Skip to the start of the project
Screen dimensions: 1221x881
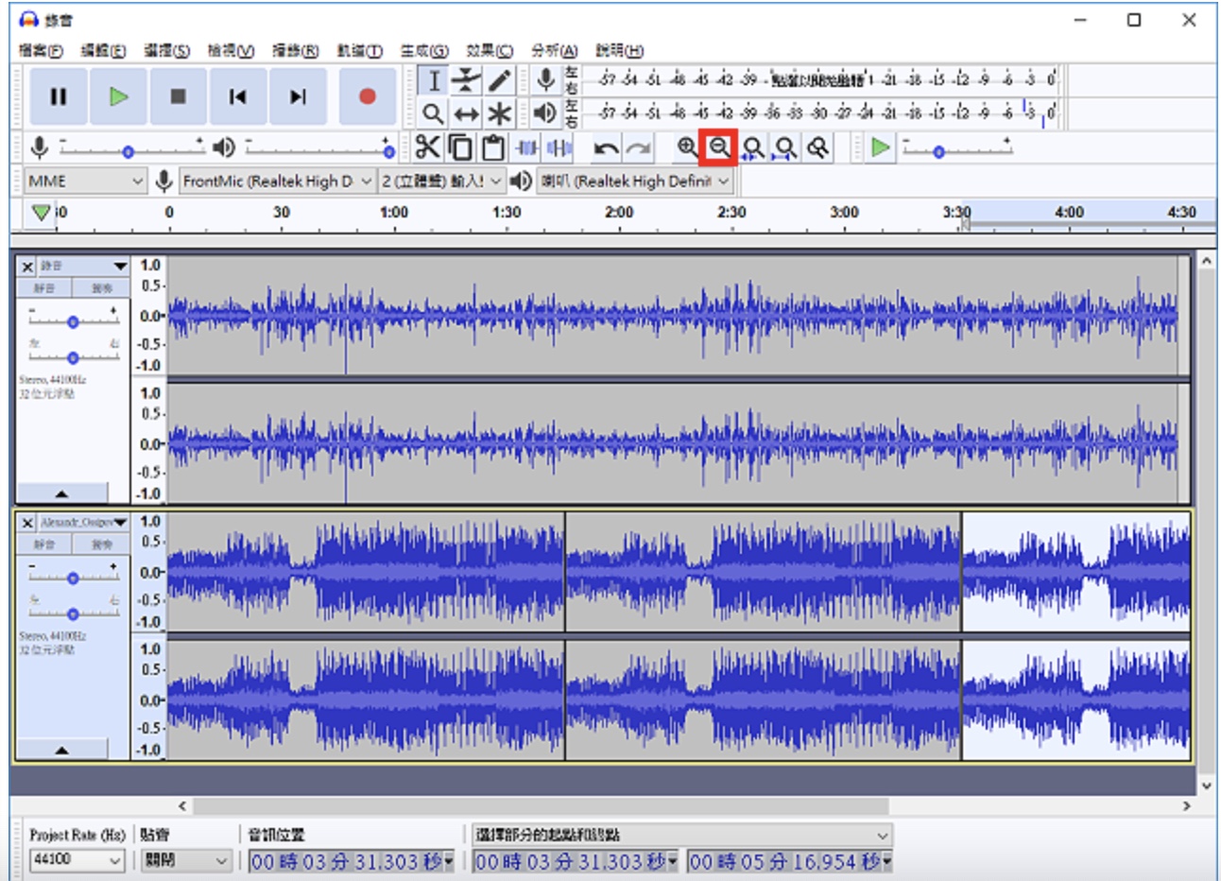[237, 95]
